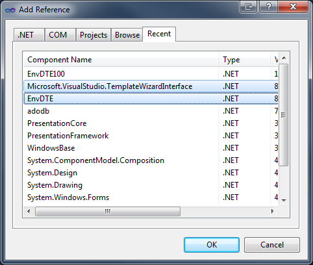Click the horizontal scrollbar left arrow
Viewport: 313px width, 265px height.
[x=29, y=211]
